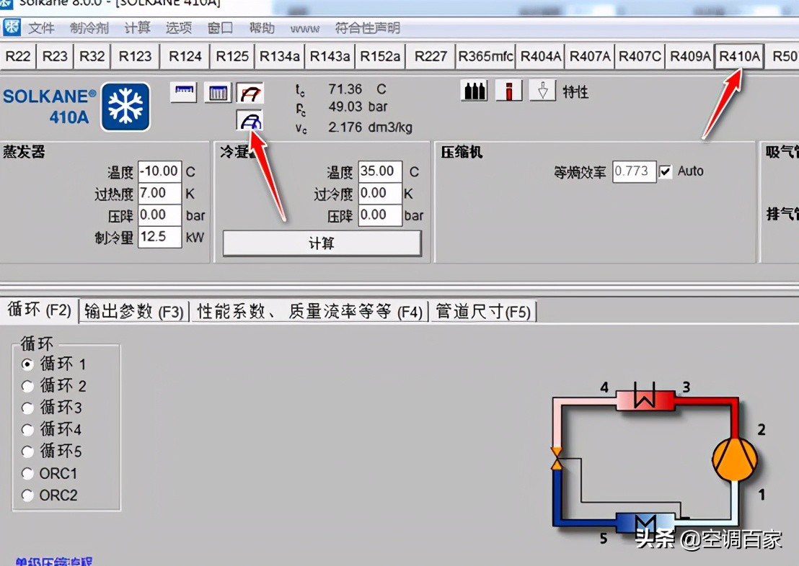Viewport: 799px width, 566px height.
Task: Click the down-arrow icon beside 特性
Action: [543, 91]
